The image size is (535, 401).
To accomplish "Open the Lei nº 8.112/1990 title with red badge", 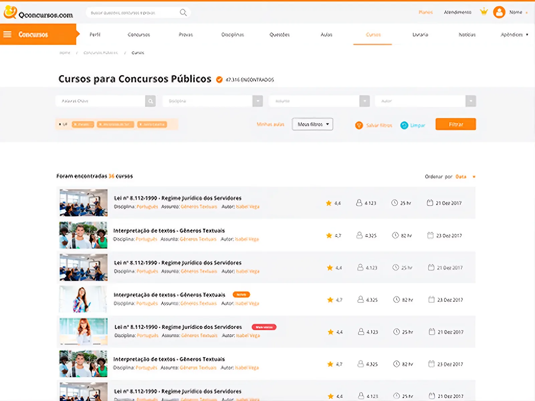I will click(x=178, y=327).
